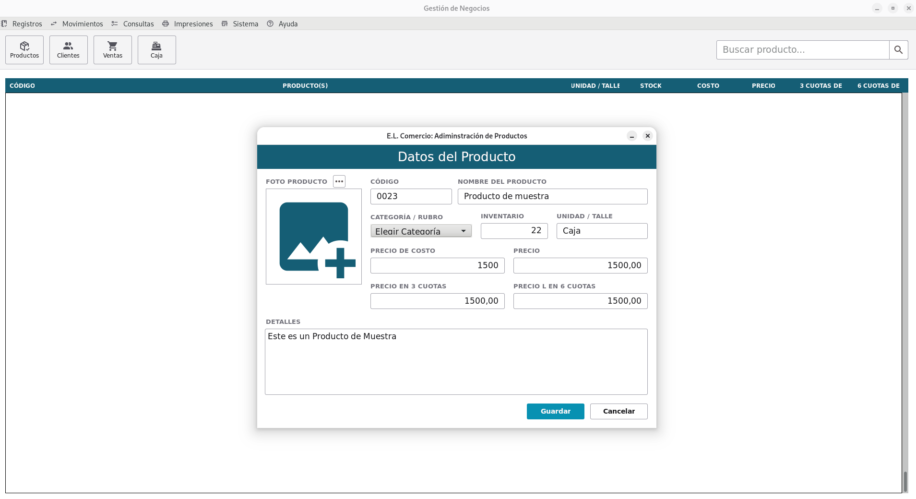
Task: Close the product administration dialog
Action: [x=648, y=136]
